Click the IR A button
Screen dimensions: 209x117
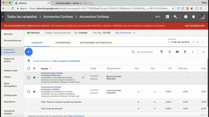157,17
